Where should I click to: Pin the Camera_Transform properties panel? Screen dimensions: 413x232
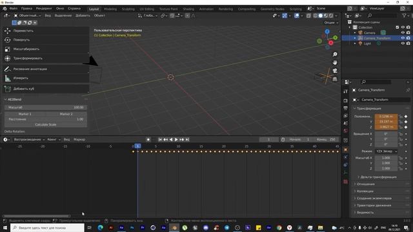(408, 90)
